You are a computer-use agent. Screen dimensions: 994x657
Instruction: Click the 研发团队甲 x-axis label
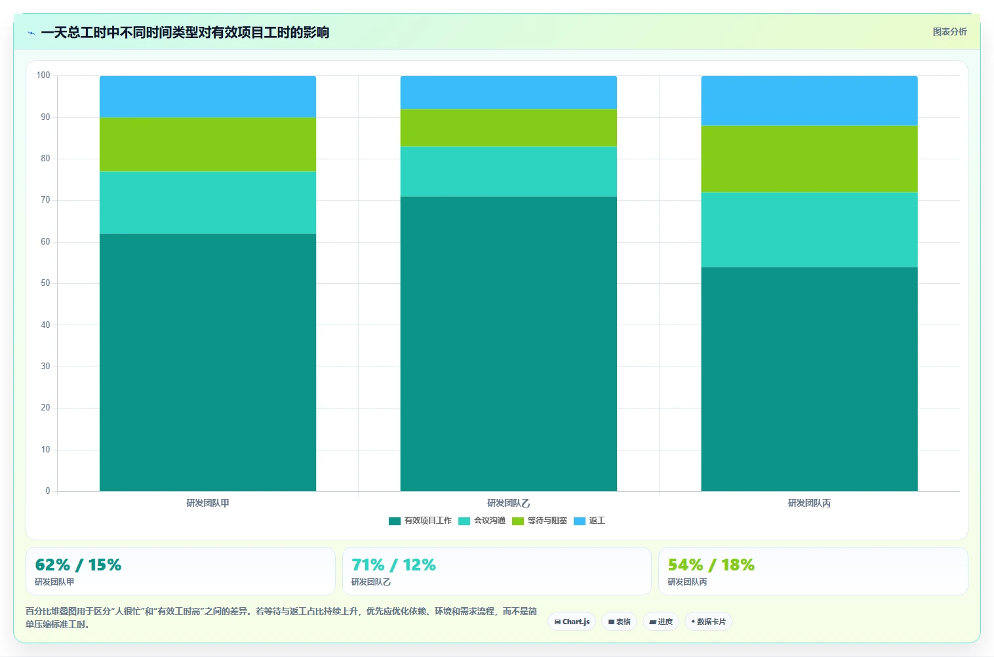[208, 504]
